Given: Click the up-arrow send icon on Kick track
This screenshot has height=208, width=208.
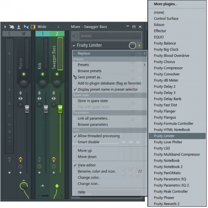Looking at the screenshot, I should (43, 186).
